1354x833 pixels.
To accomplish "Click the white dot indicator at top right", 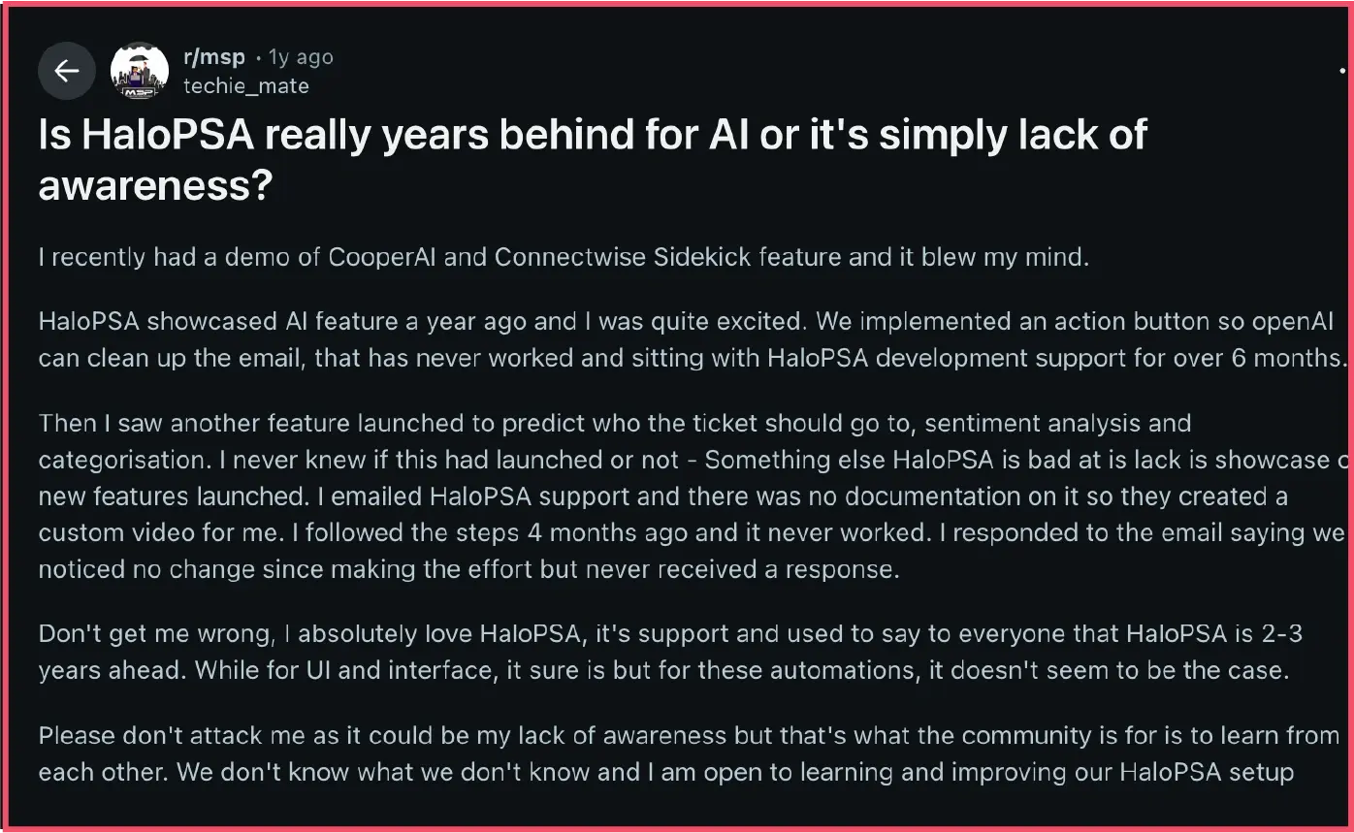I will pyautogui.click(x=1341, y=69).
